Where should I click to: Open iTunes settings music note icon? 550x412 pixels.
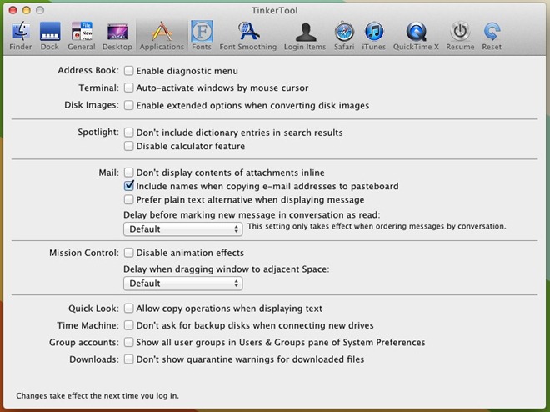point(374,32)
